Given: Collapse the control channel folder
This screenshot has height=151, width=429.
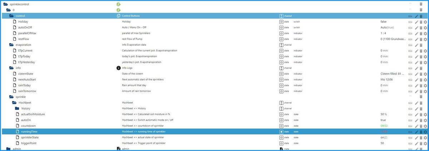Looking at the screenshot, I should tap(11, 16).
